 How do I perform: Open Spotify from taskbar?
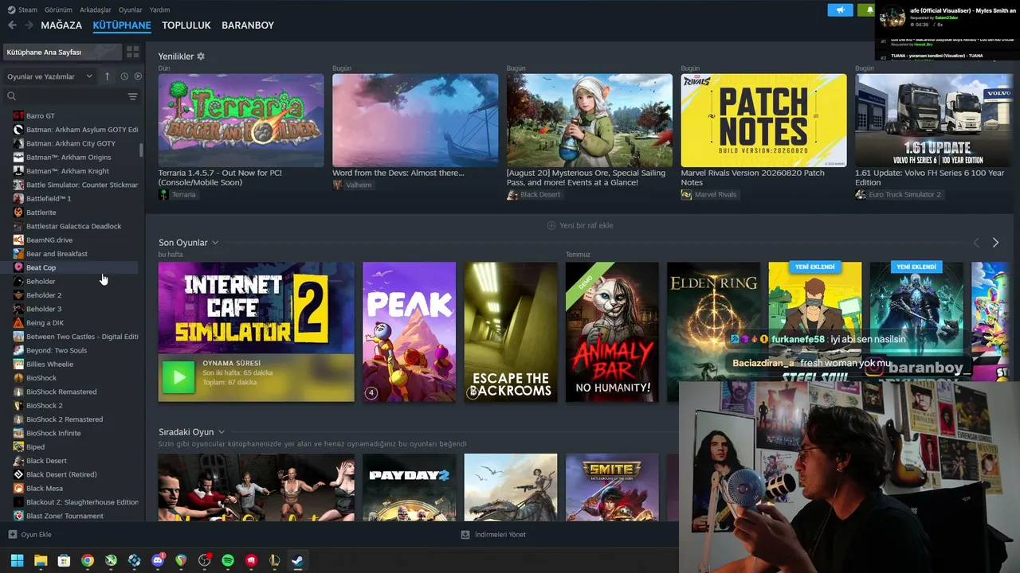[x=228, y=560]
